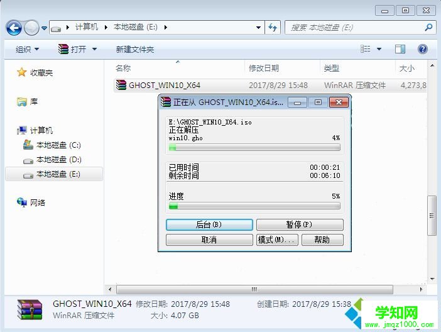Open the recent pages dropdown arrow

[x=44, y=28]
